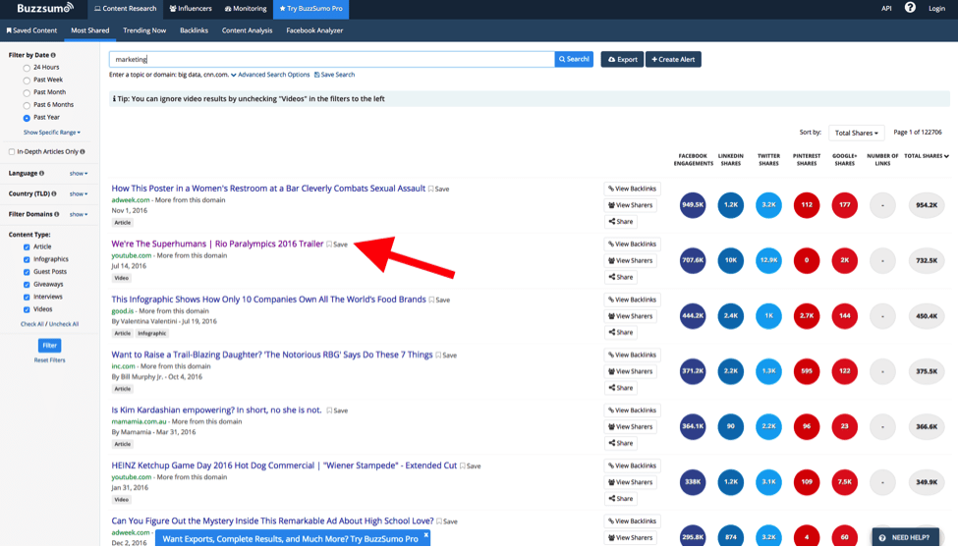
Task: Open the Influencers menu
Action: click(x=191, y=9)
